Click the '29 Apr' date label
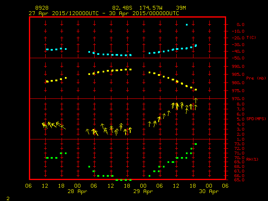This screenshot has width=268, height=201. pos(143,191)
